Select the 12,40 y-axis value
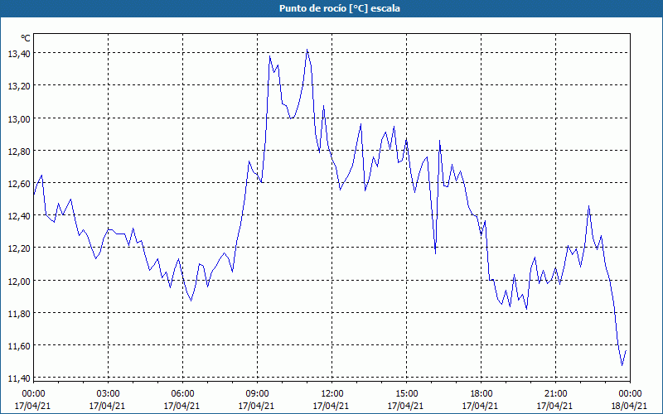 click(18, 216)
